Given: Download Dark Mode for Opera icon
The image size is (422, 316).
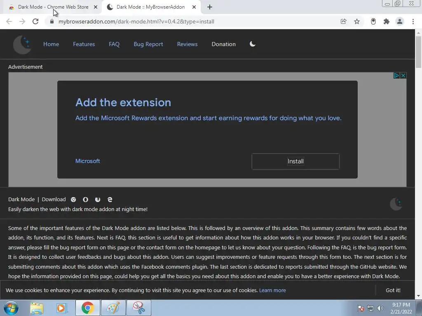Looking at the screenshot, I should [x=85, y=200].
